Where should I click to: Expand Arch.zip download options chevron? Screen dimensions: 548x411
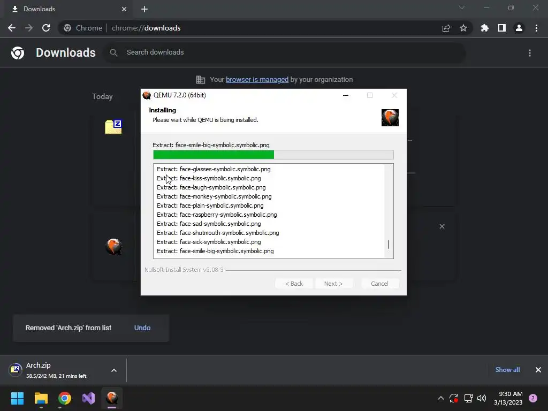(x=114, y=370)
